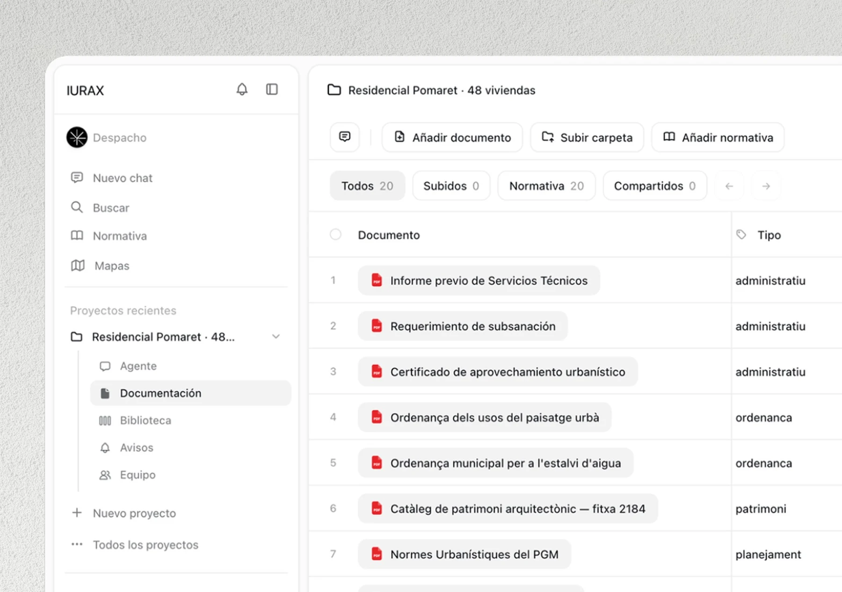The image size is (842, 592).
Task: Click PDF icon of Requerimiento de subsanación
Action: coord(377,325)
